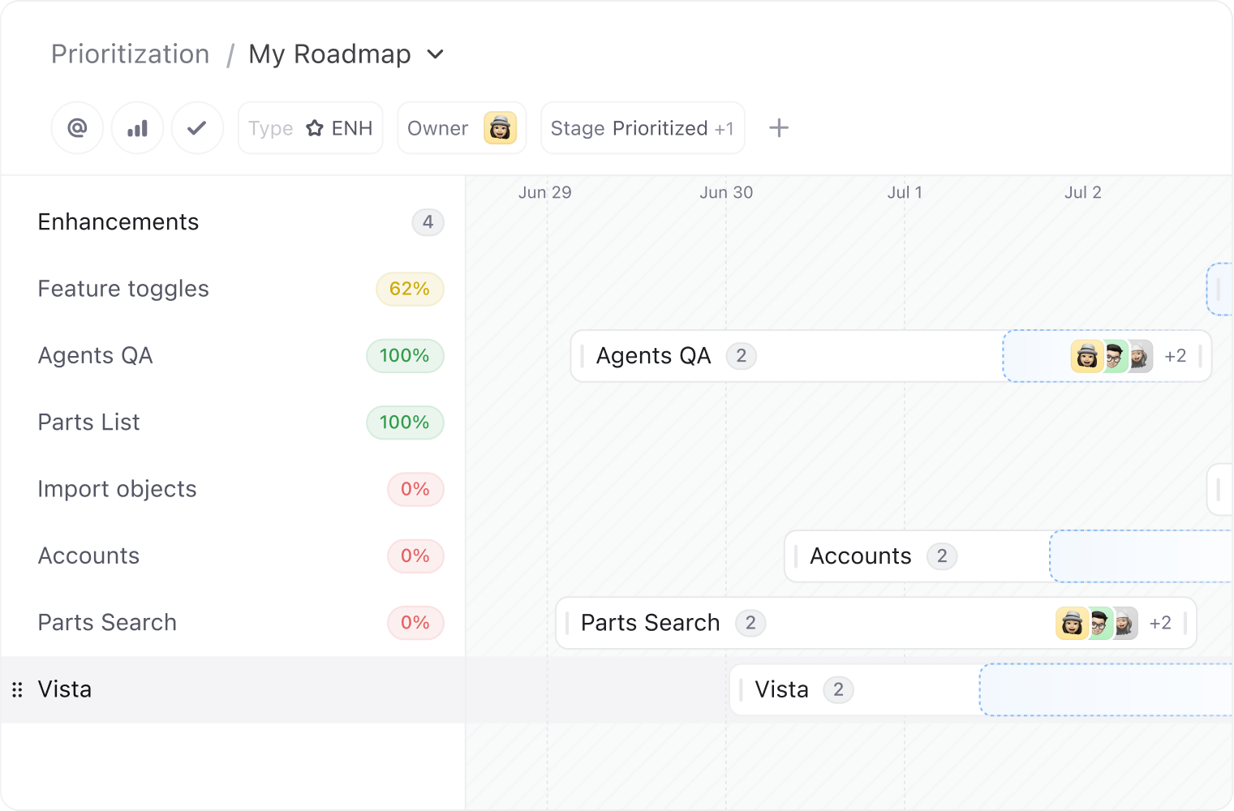
Task: Open the My Roadmap dropdown chevron
Action: (x=436, y=54)
